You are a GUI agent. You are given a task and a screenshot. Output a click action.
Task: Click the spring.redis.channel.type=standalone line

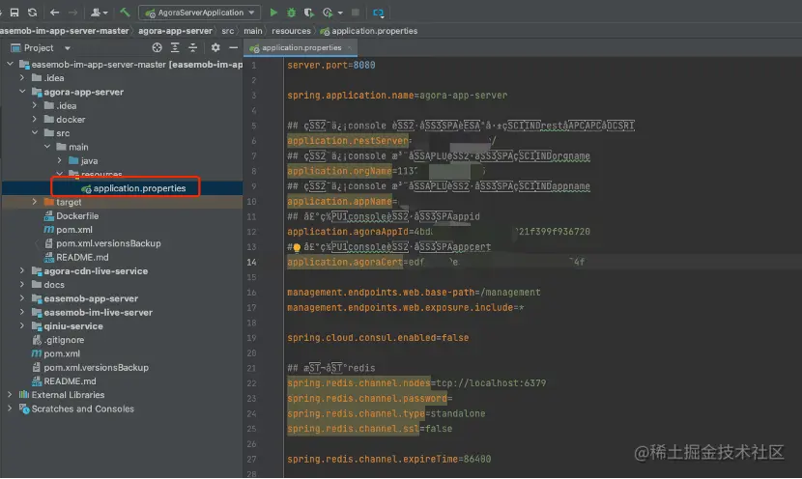point(386,413)
